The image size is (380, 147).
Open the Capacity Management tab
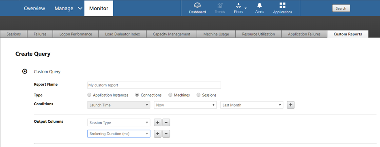(172, 34)
